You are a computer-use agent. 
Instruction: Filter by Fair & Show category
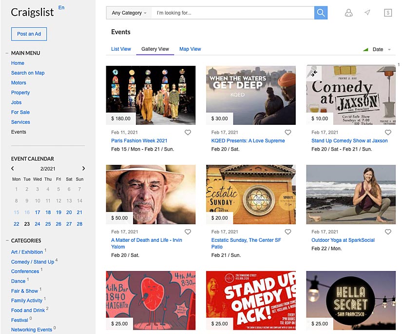[25, 291]
